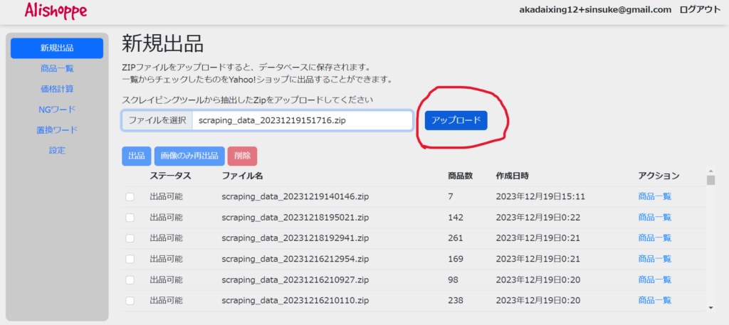Click the Alishoppe logo
This screenshot has height=325, width=729.
pos(55,10)
